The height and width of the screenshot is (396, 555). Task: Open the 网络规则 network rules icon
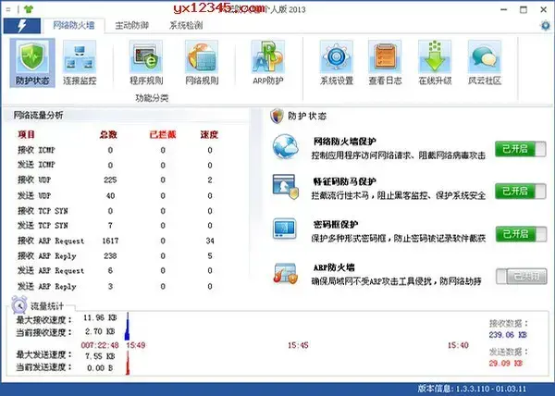pos(202,63)
